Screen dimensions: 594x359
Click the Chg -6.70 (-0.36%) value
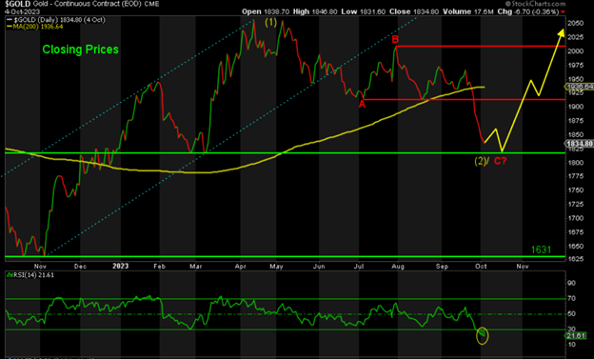click(x=528, y=11)
